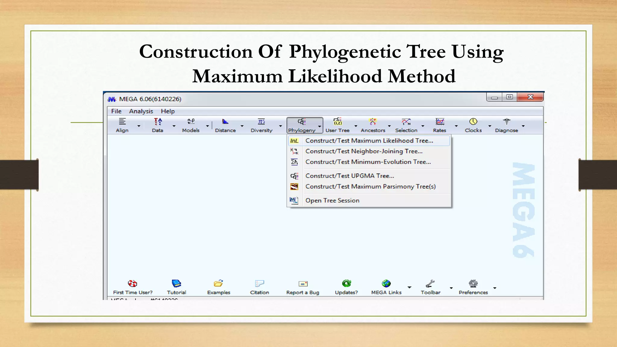Open the User Tree icon
The image size is (617, 347).
pyautogui.click(x=337, y=122)
